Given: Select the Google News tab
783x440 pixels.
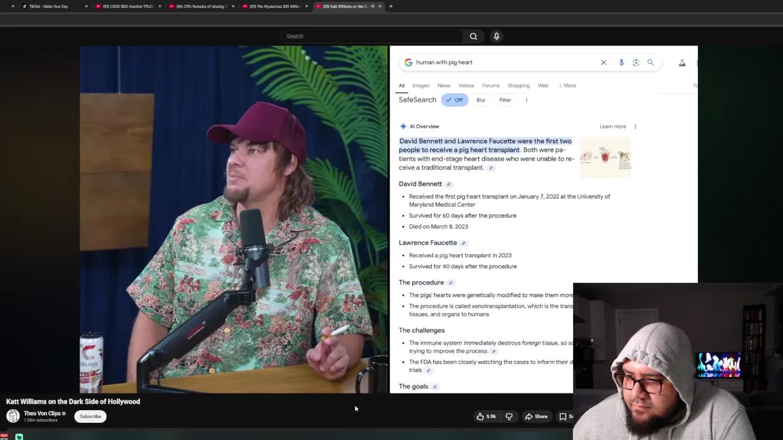Looking at the screenshot, I should pos(443,86).
